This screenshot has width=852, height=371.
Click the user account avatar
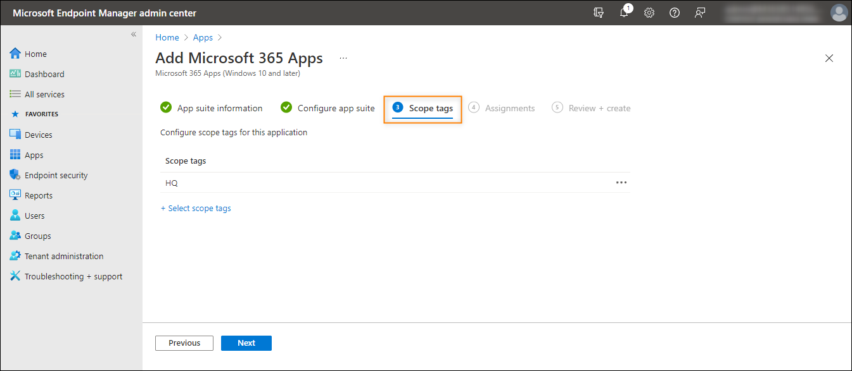pyautogui.click(x=839, y=13)
